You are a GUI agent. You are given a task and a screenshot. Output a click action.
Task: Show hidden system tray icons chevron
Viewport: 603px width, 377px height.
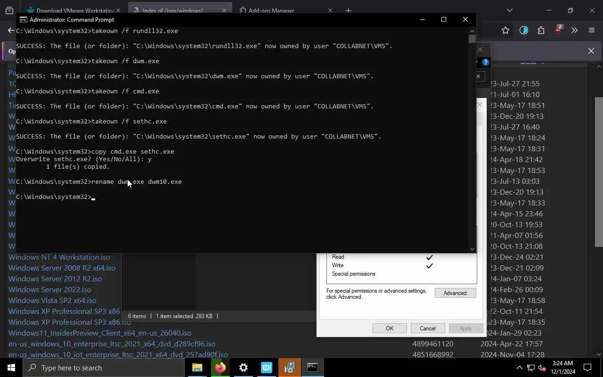point(520,368)
